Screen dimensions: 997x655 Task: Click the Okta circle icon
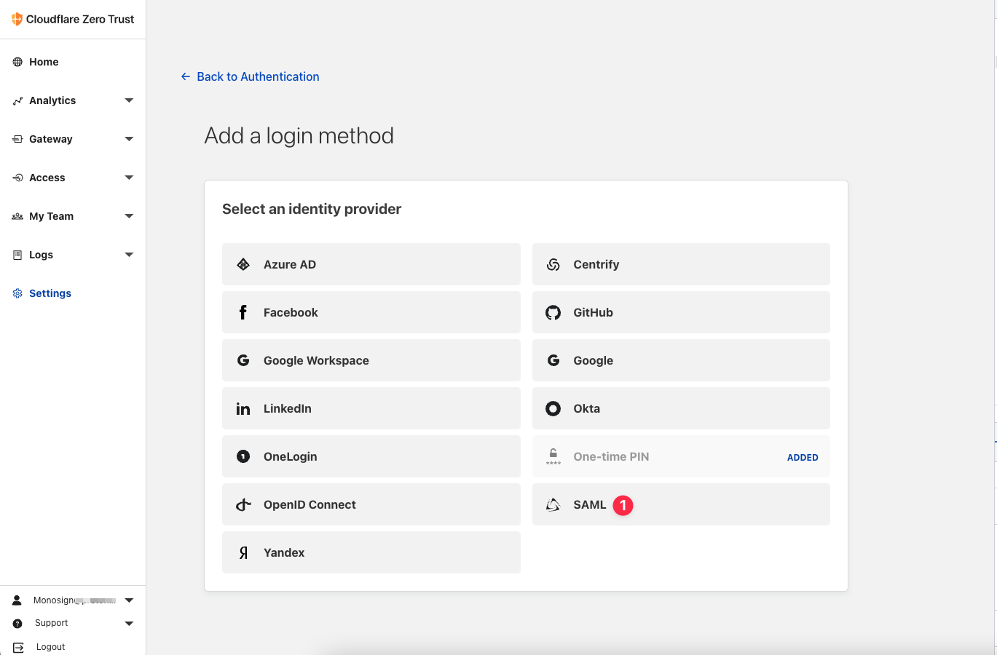pos(553,409)
